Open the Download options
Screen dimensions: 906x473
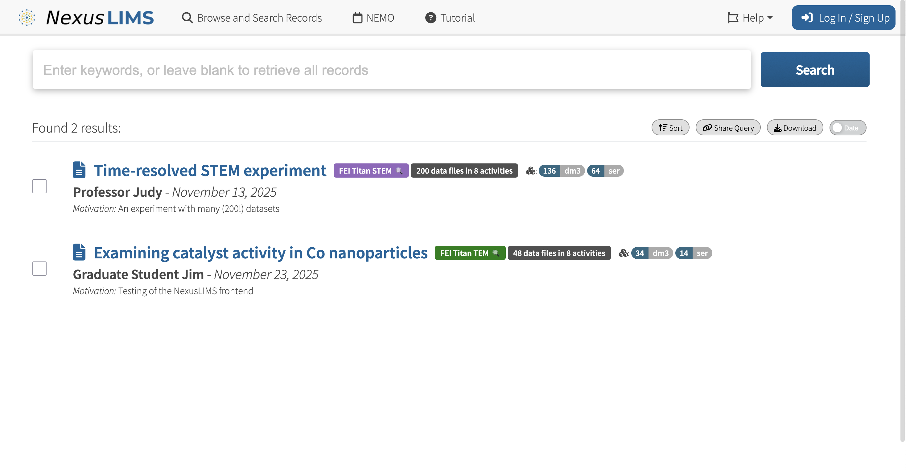coord(795,128)
